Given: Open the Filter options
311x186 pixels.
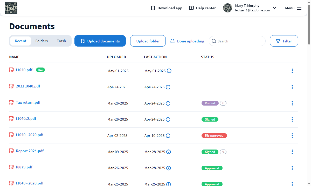Looking at the screenshot, I should tap(284, 41).
